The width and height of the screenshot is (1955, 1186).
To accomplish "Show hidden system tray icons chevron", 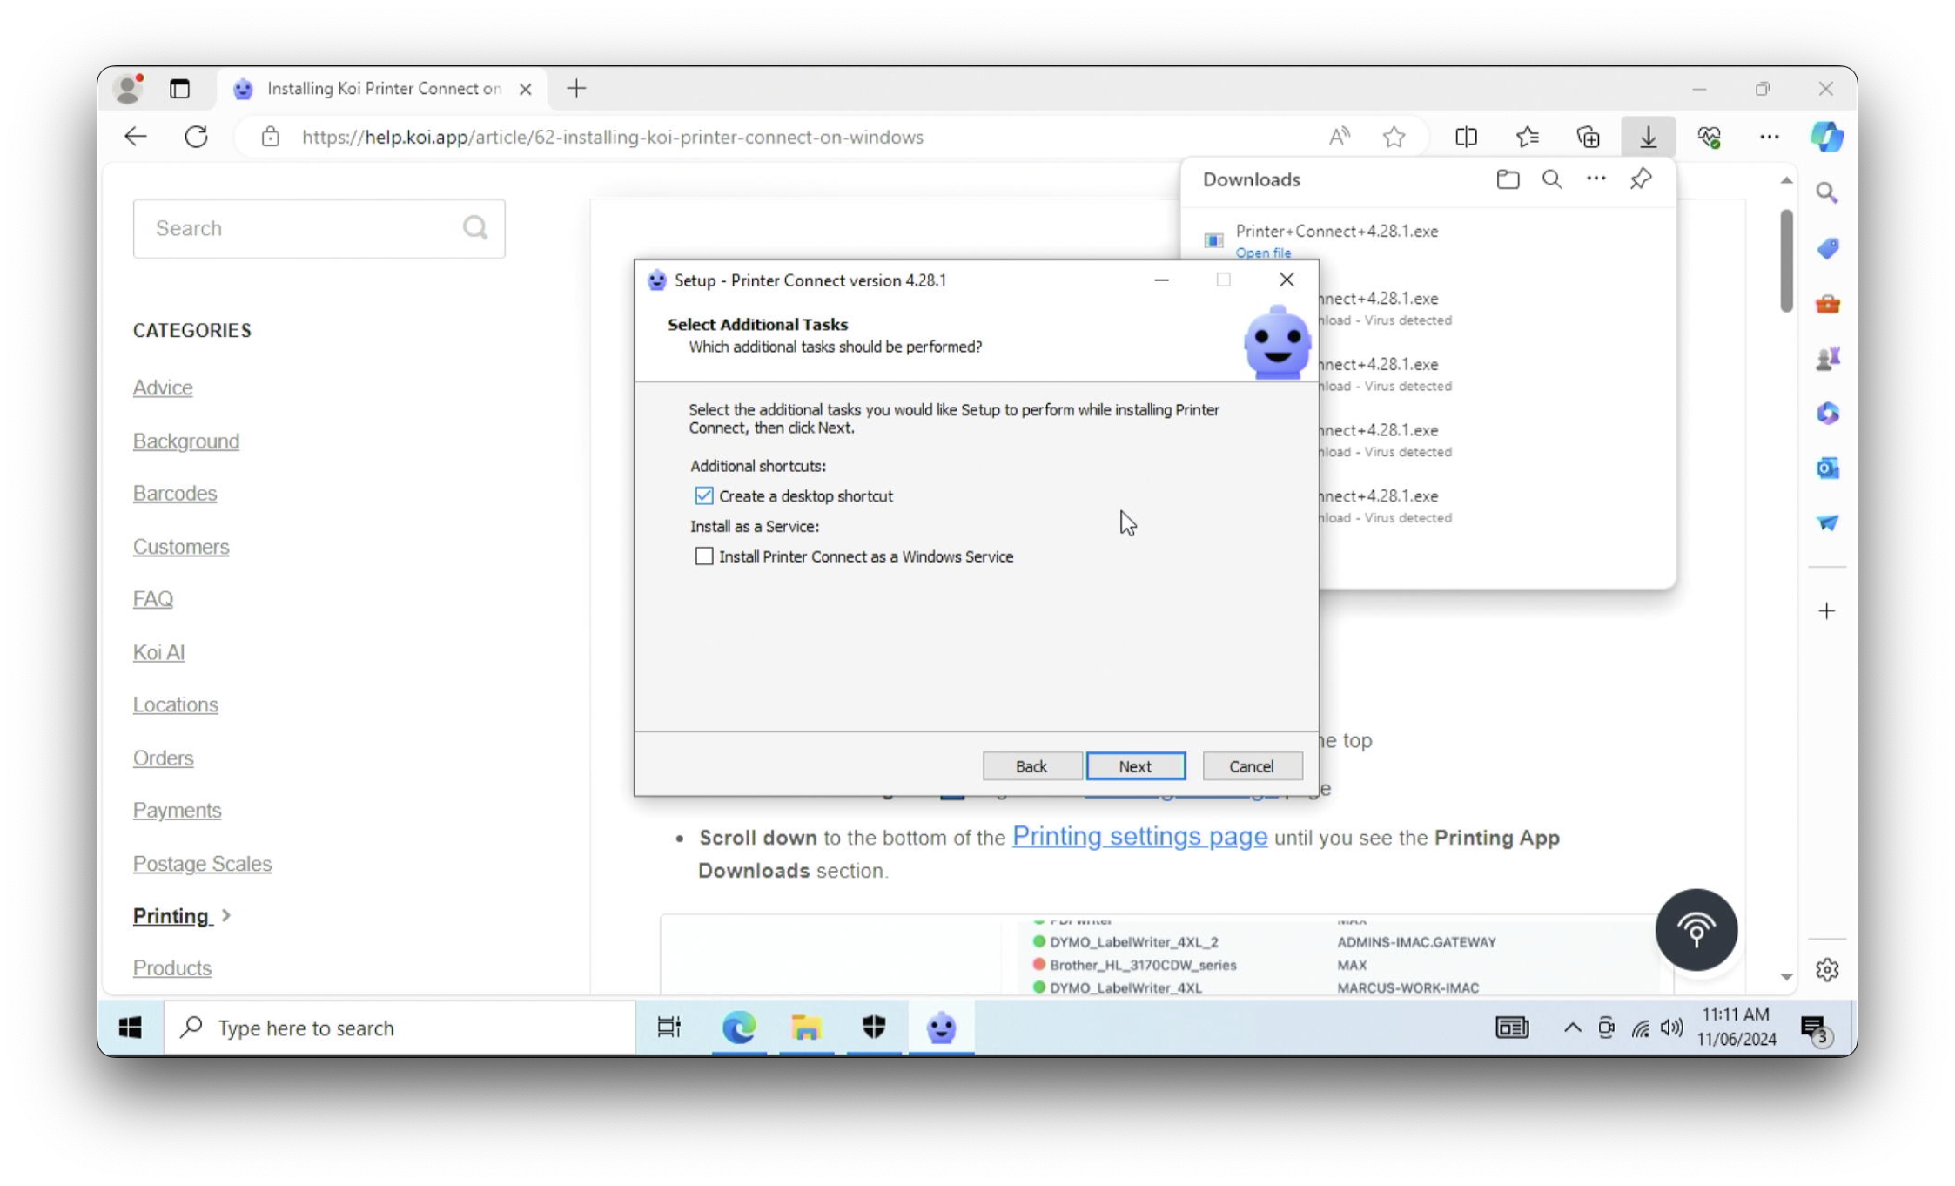I will click(x=1572, y=1028).
